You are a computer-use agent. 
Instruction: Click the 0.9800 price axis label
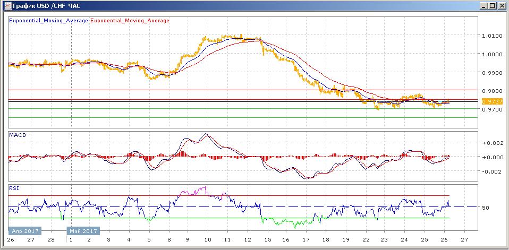[490, 91]
